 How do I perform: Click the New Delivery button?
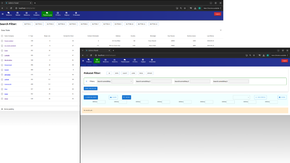tap(91, 97)
